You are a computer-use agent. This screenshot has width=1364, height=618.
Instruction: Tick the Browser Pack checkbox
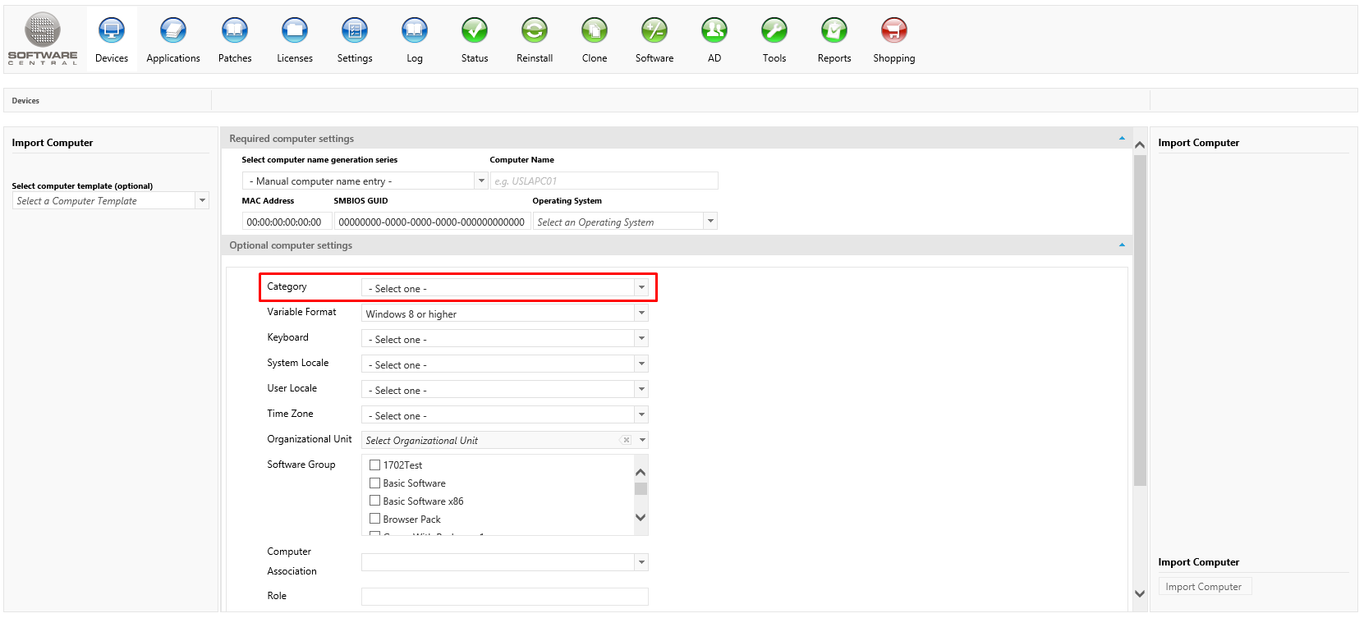375,519
